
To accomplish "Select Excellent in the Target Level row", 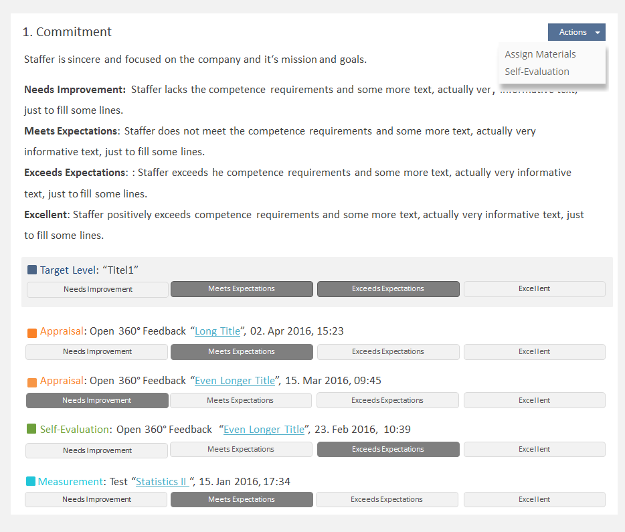I will click(534, 289).
